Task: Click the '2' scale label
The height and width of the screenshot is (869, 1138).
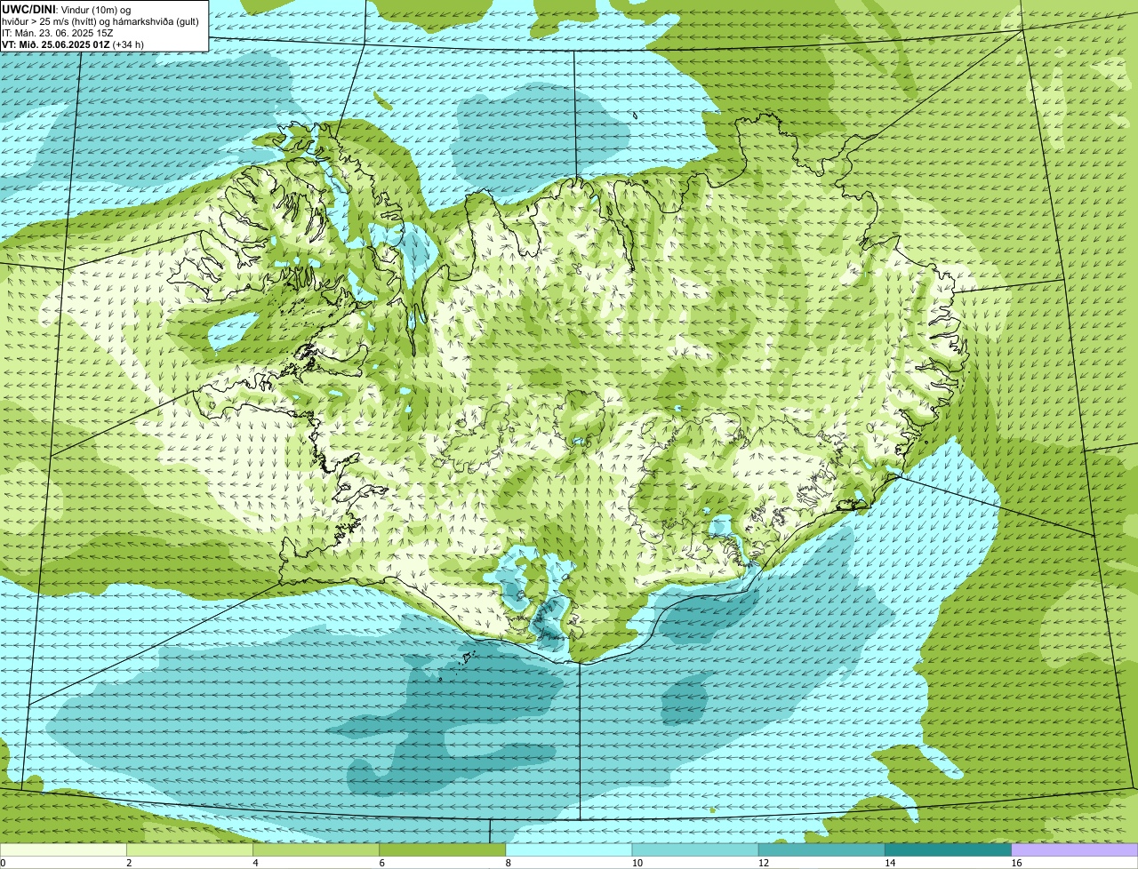Action: point(129,863)
